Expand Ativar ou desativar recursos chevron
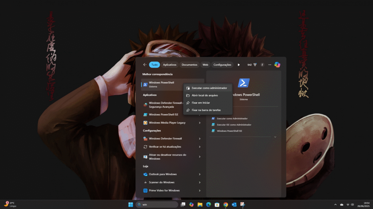This screenshot has height=209, width=373. coord(200,157)
